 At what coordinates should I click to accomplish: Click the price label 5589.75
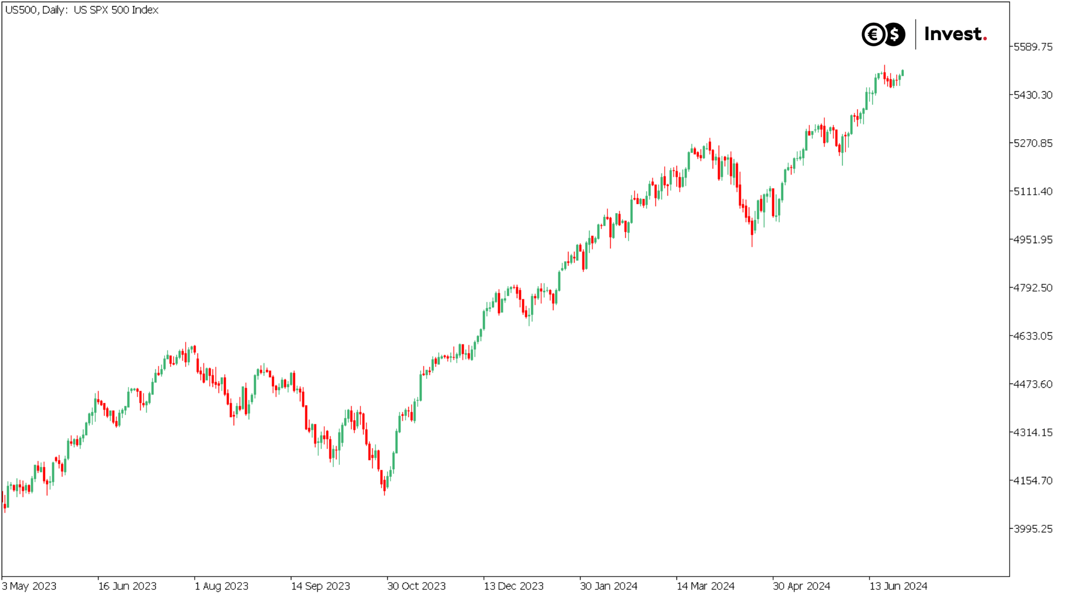click(1033, 47)
